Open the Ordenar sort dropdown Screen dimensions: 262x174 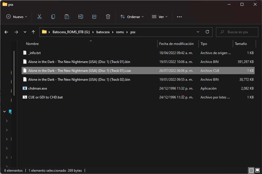click(132, 17)
